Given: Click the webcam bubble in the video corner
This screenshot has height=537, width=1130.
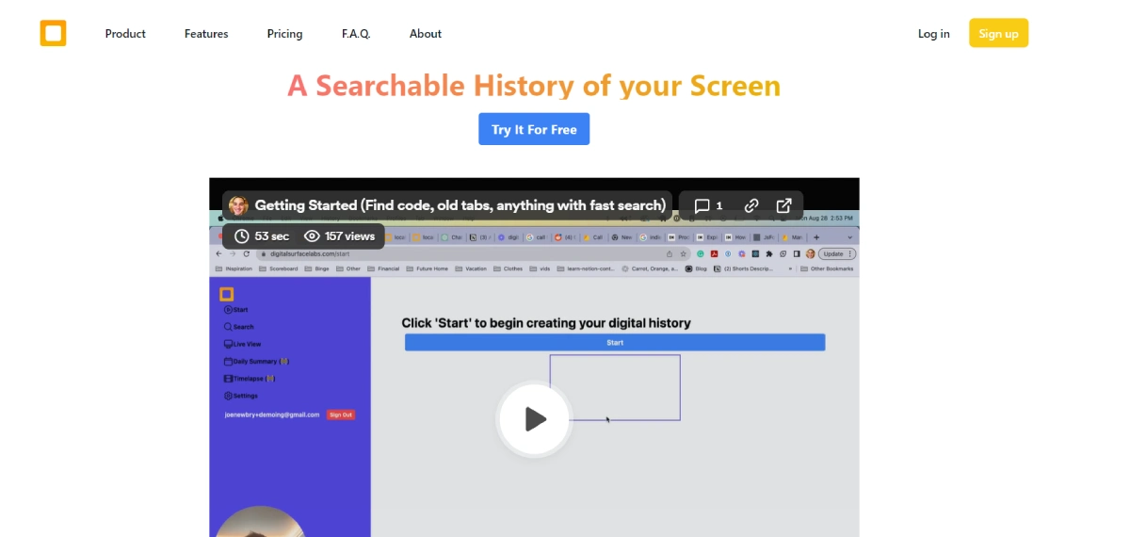Looking at the screenshot, I should tap(260, 521).
